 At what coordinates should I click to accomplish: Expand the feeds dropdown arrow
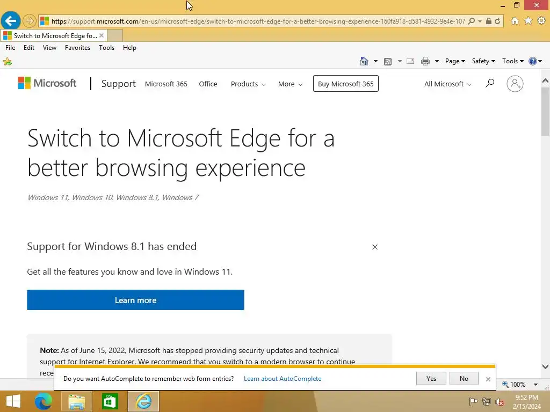coord(400,61)
